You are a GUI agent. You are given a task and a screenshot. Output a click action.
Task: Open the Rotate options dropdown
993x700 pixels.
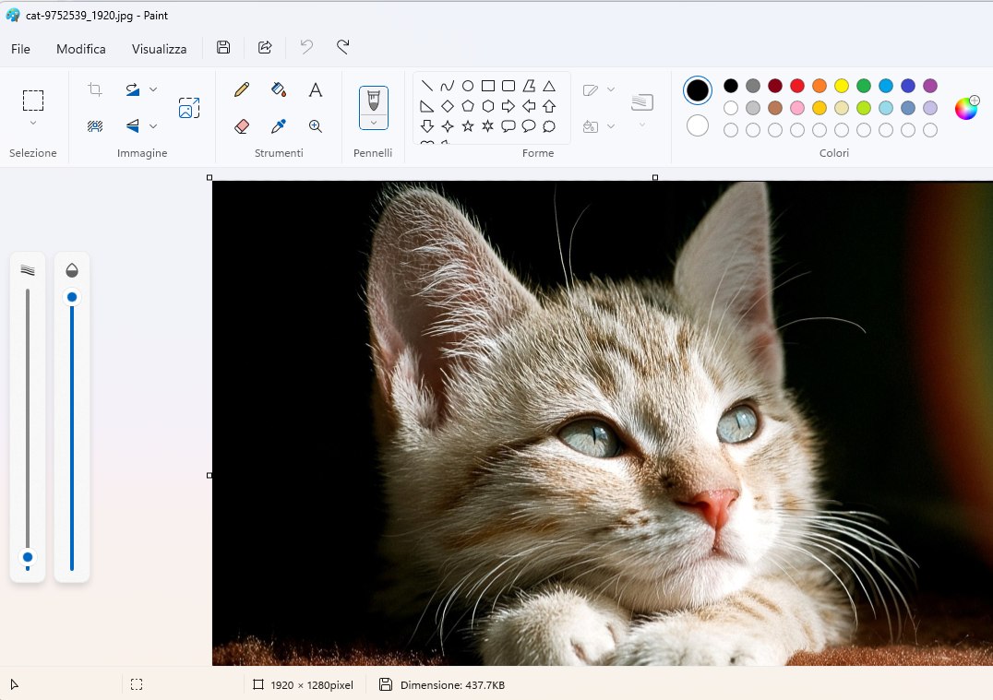153,89
